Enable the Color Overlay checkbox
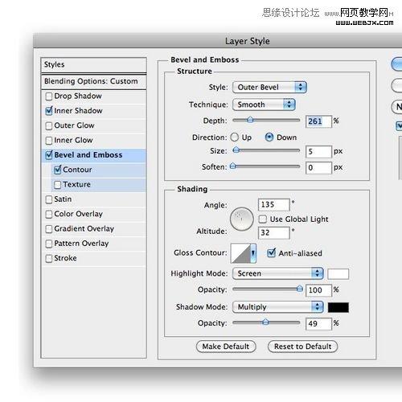The image size is (402, 402). pos(49,214)
